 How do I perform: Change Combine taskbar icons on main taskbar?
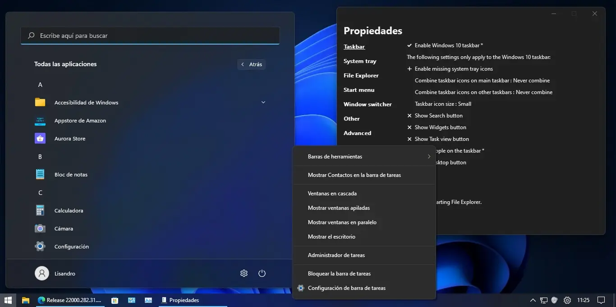tap(482, 81)
